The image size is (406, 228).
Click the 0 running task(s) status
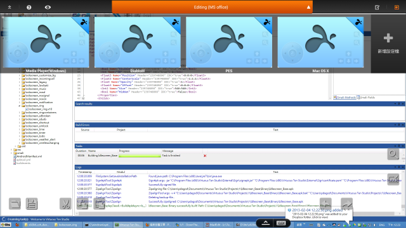(x=18, y=219)
